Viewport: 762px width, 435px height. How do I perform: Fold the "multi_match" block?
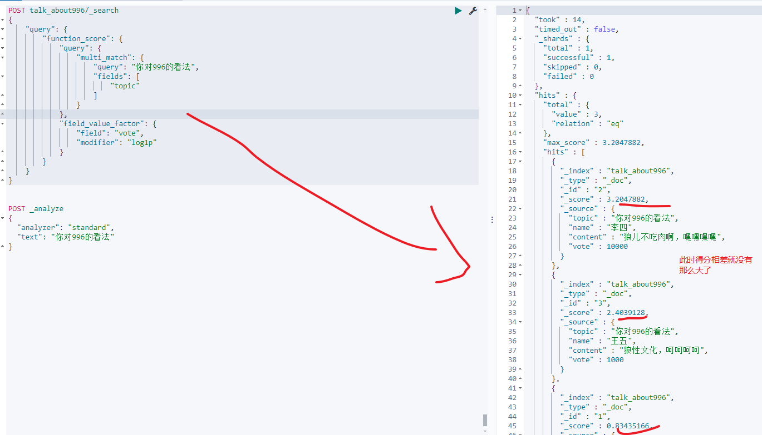(x=3, y=58)
